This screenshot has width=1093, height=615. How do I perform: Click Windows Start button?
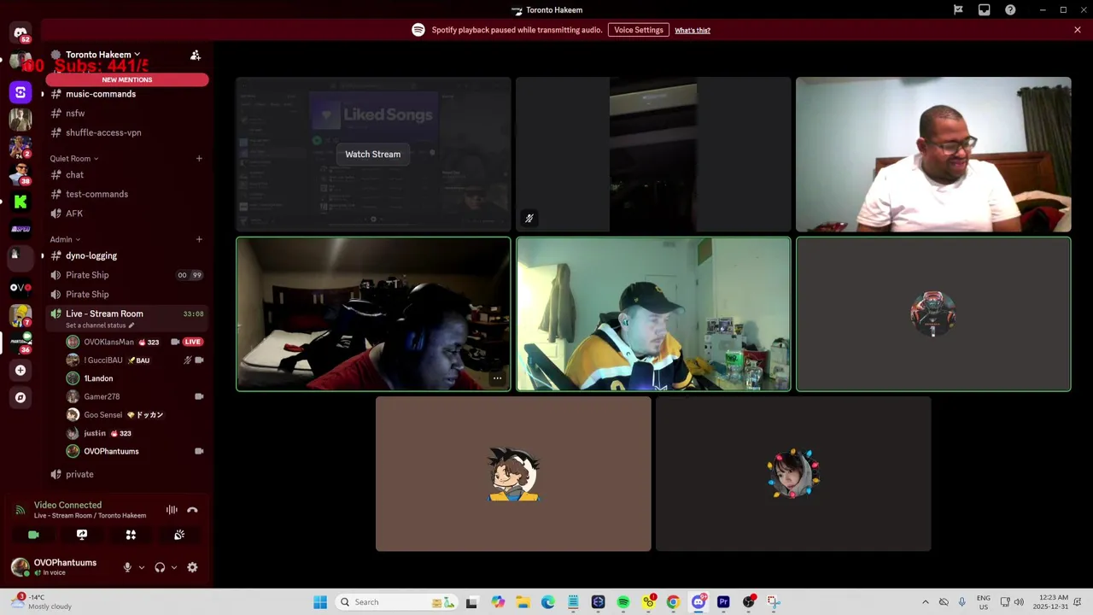[x=320, y=602]
